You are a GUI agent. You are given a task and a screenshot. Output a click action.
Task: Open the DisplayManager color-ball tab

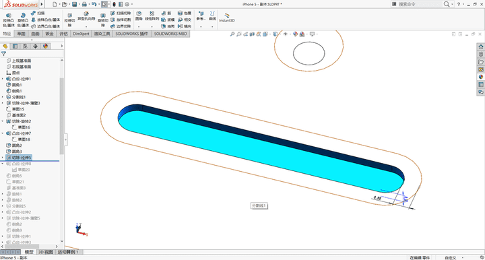coord(46,46)
